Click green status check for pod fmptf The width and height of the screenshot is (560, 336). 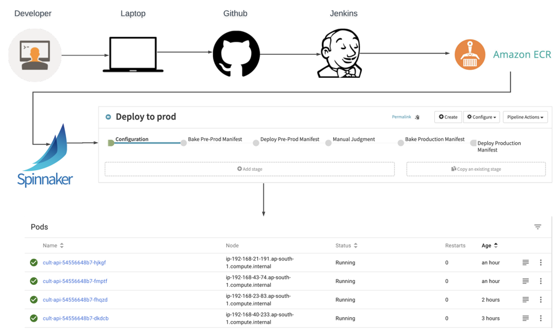(34, 281)
